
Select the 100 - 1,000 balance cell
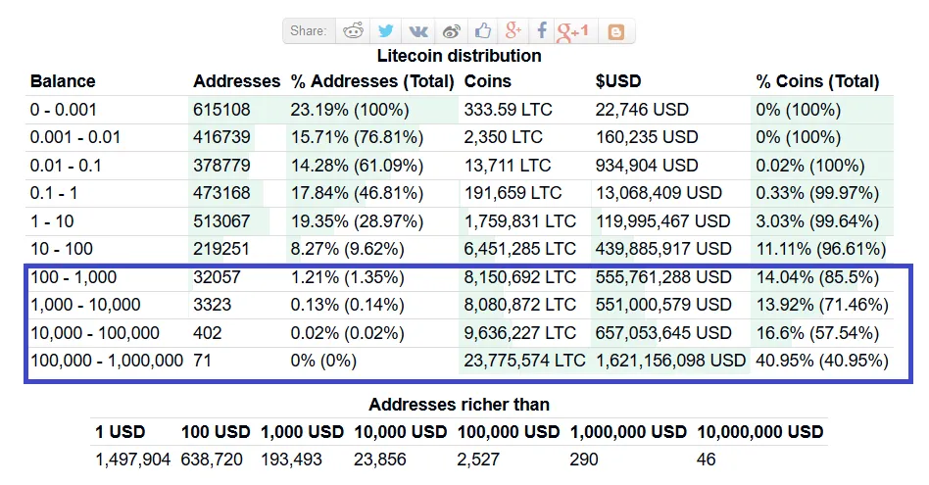(x=73, y=276)
